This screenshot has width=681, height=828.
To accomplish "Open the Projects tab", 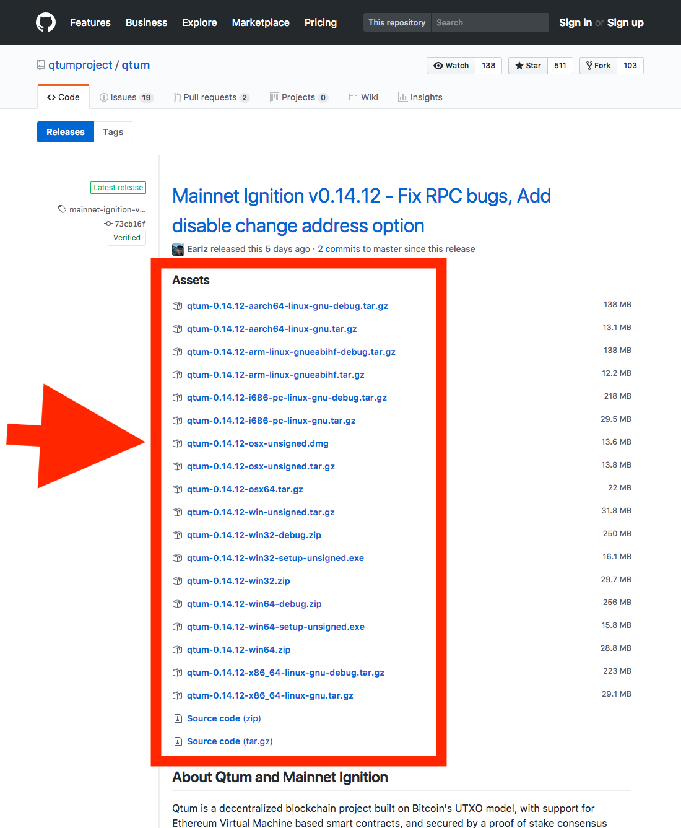I will pyautogui.click(x=299, y=97).
